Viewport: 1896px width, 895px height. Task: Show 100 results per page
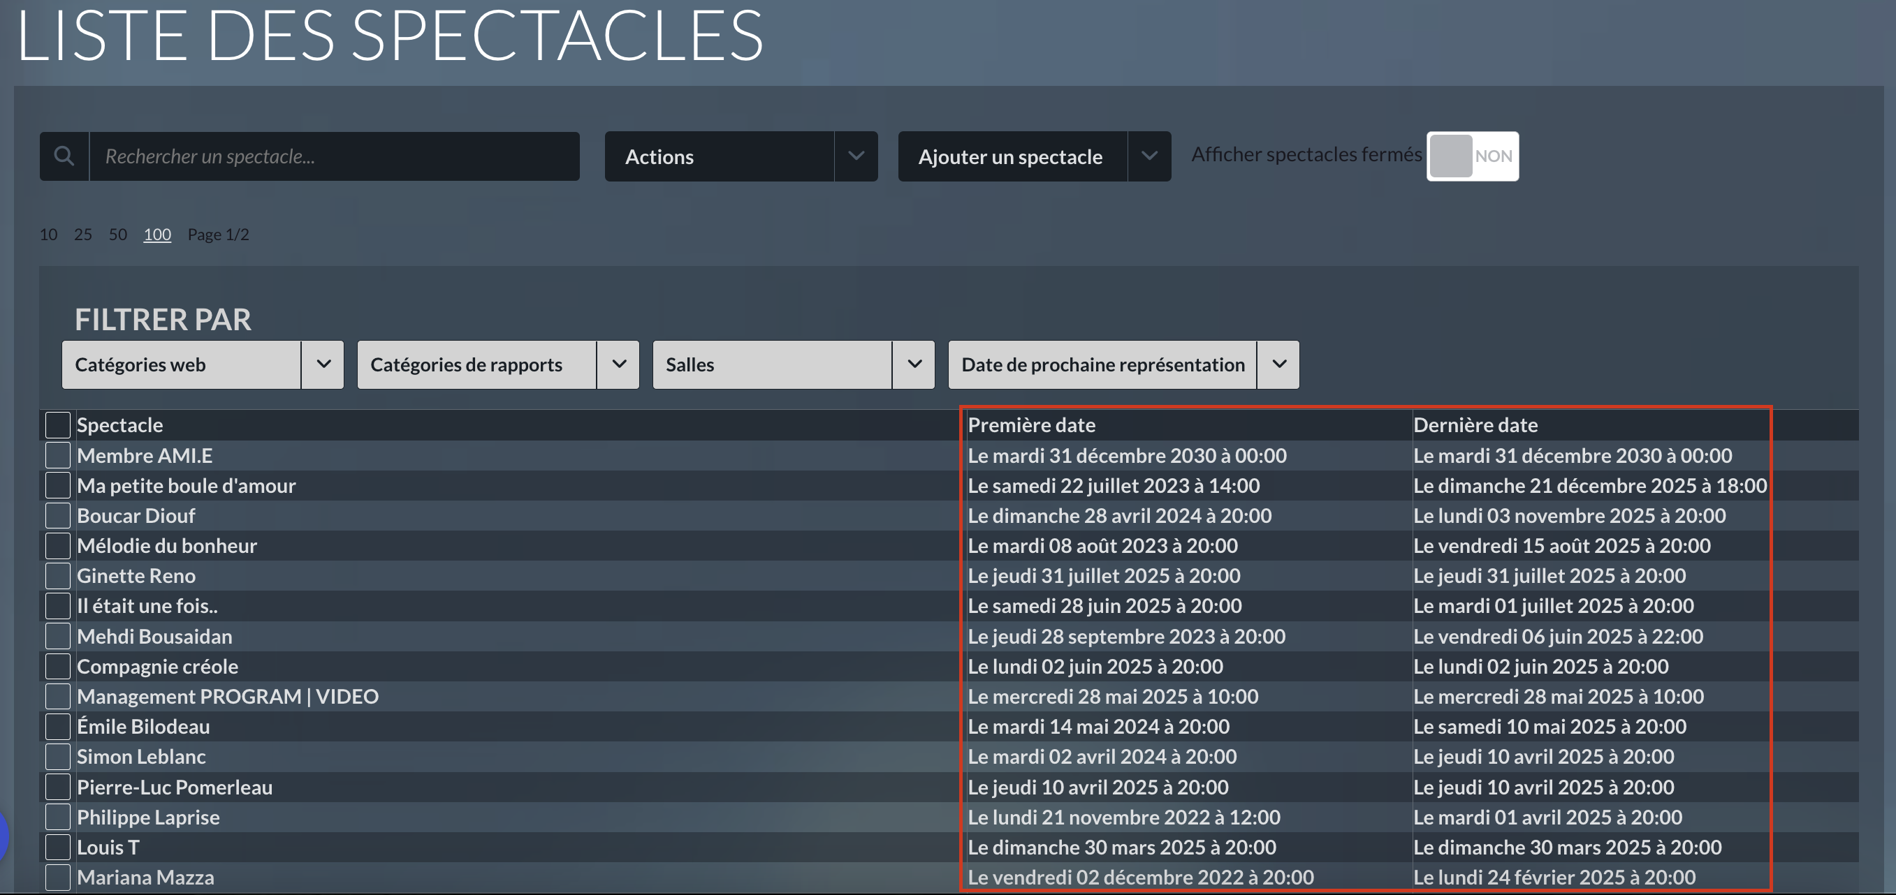coord(156,234)
